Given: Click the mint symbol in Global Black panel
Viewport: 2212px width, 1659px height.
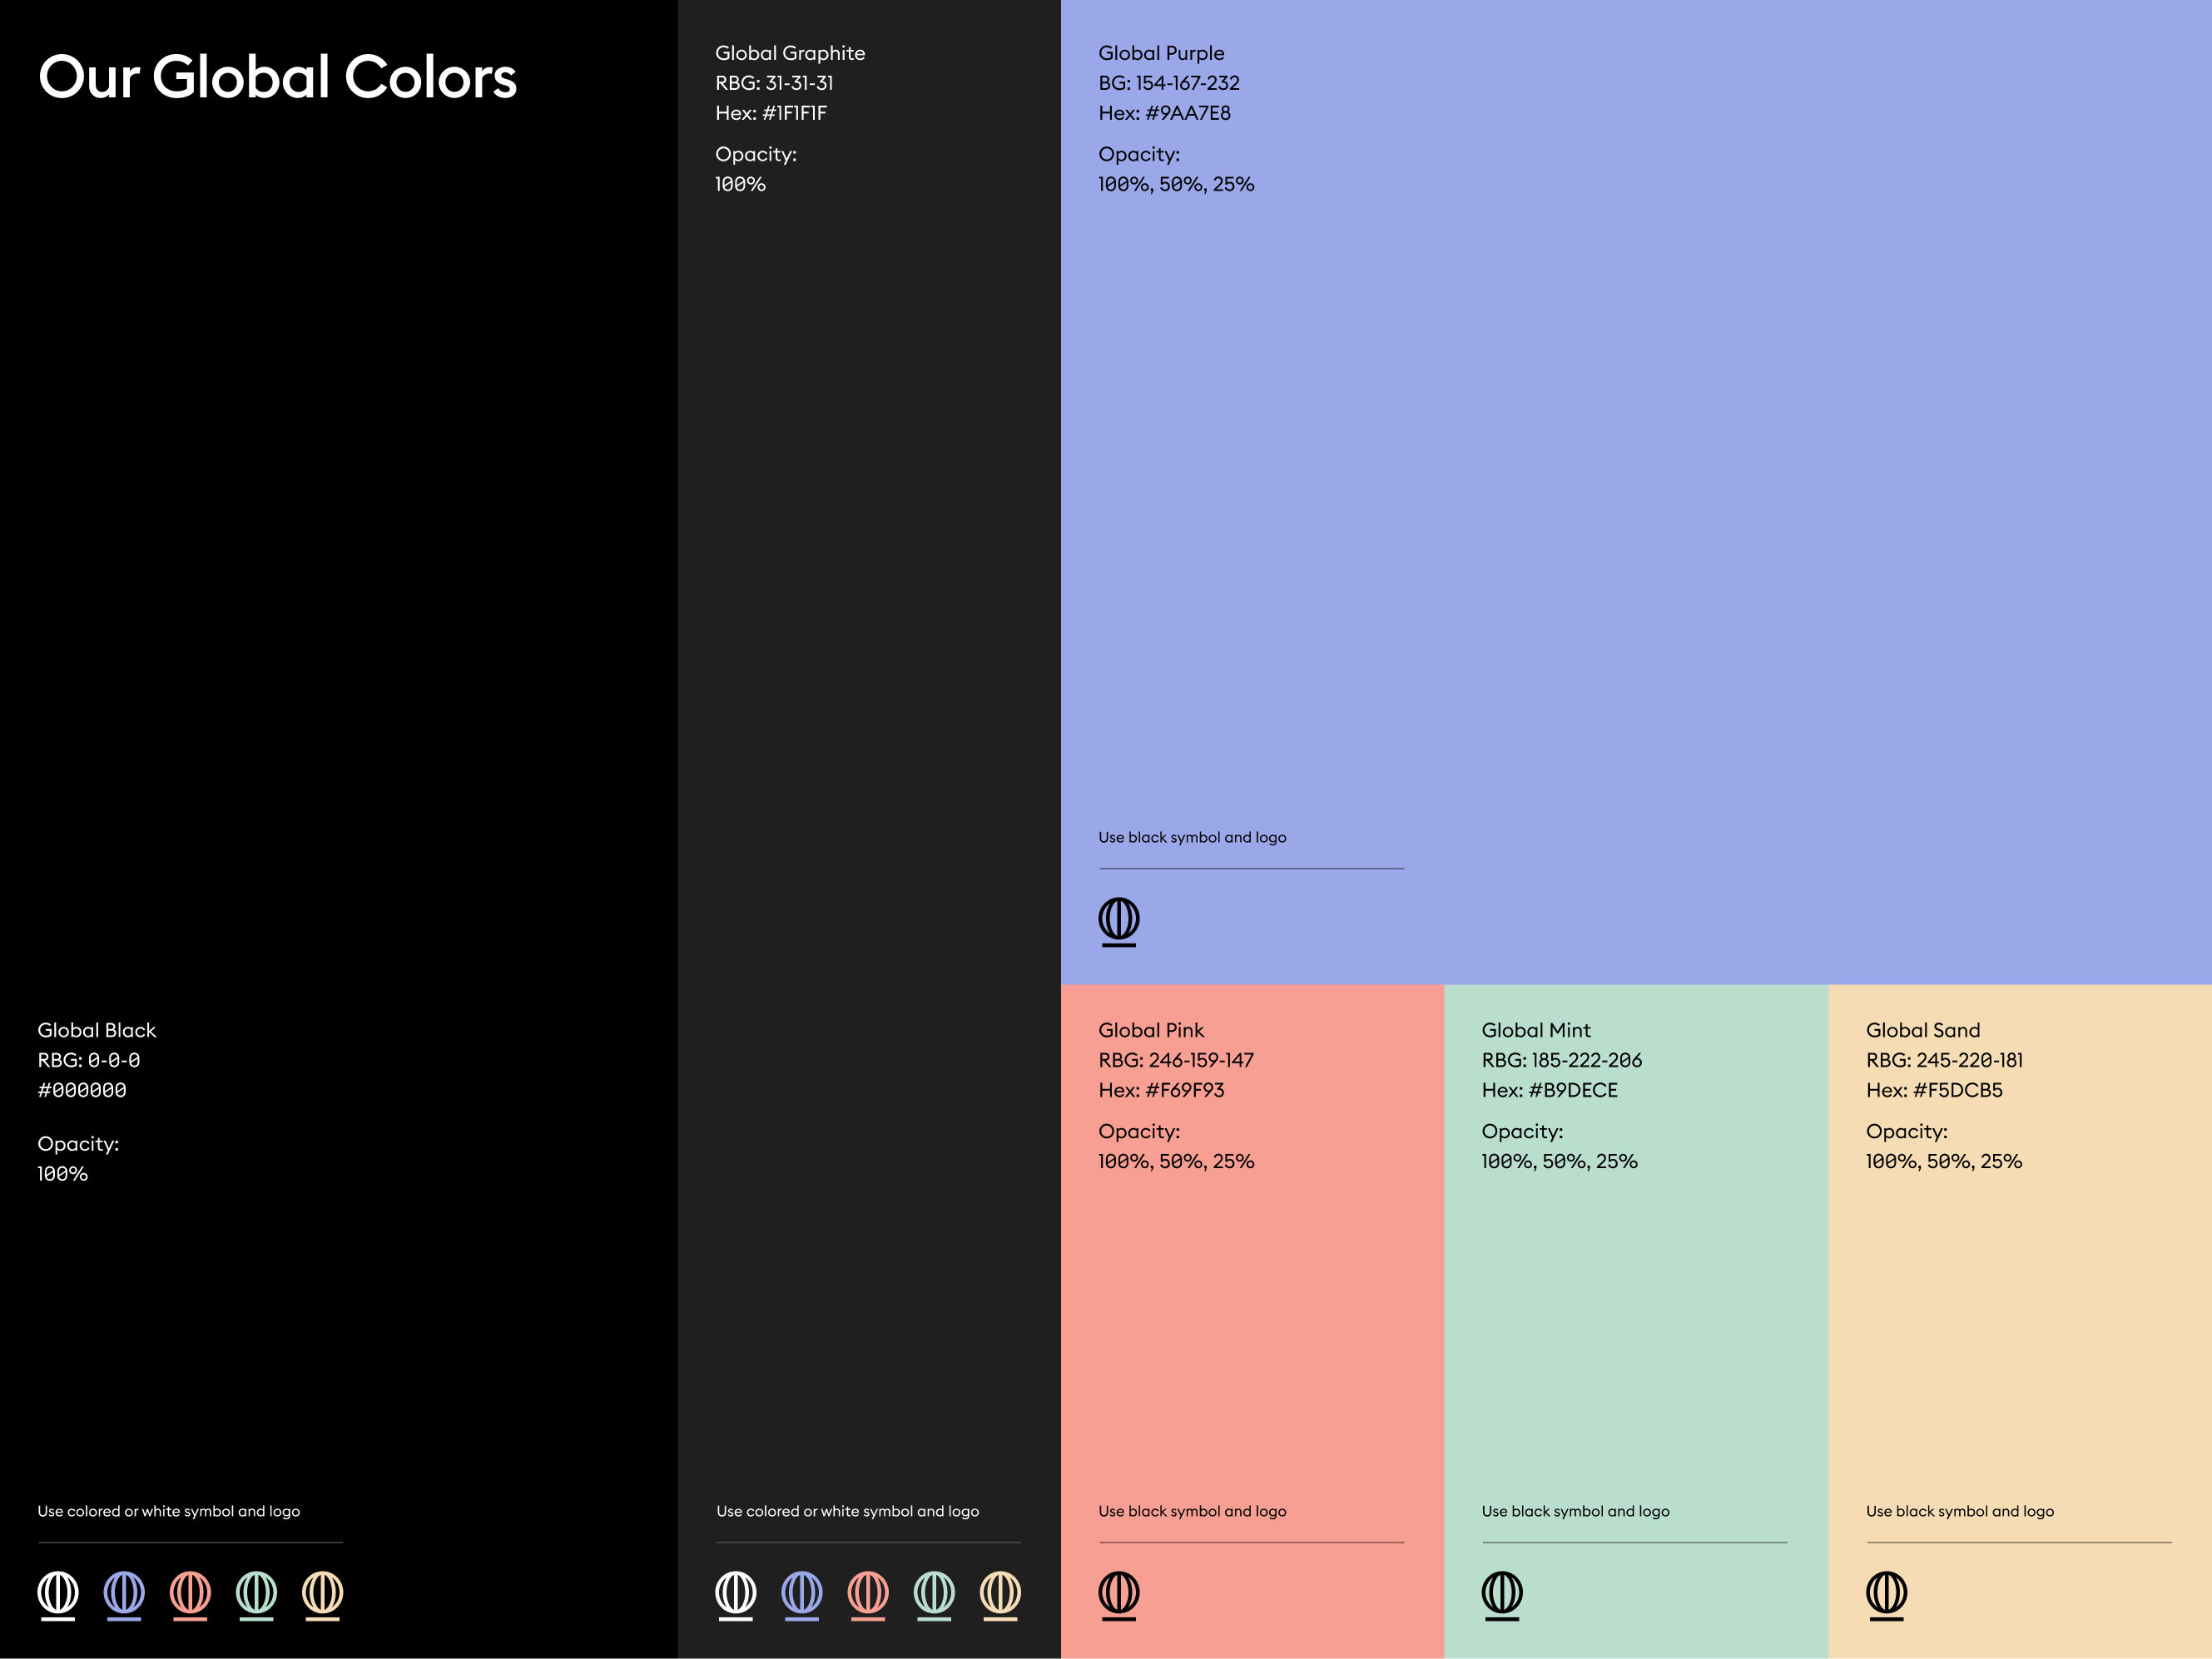Looking at the screenshot, I should click(x=256, y=1596).
